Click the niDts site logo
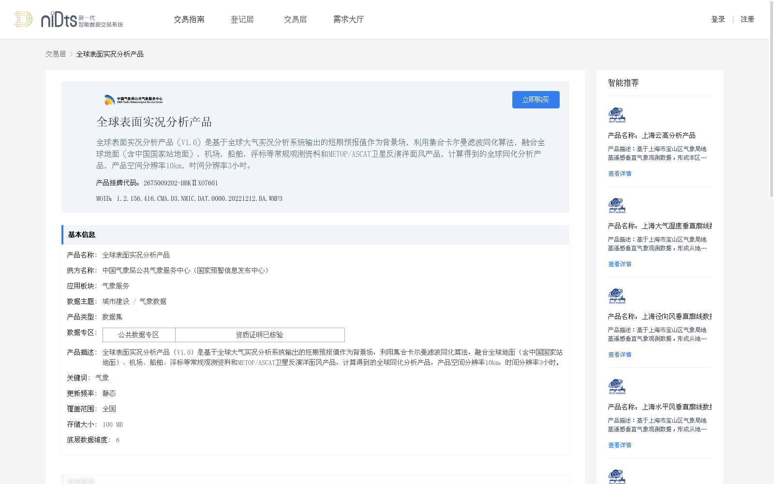The height and width of the screenshot is (484, 774). coord(82,19)
